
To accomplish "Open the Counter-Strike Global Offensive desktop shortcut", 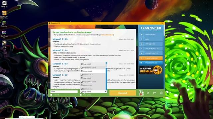I will tap(4, 15).
